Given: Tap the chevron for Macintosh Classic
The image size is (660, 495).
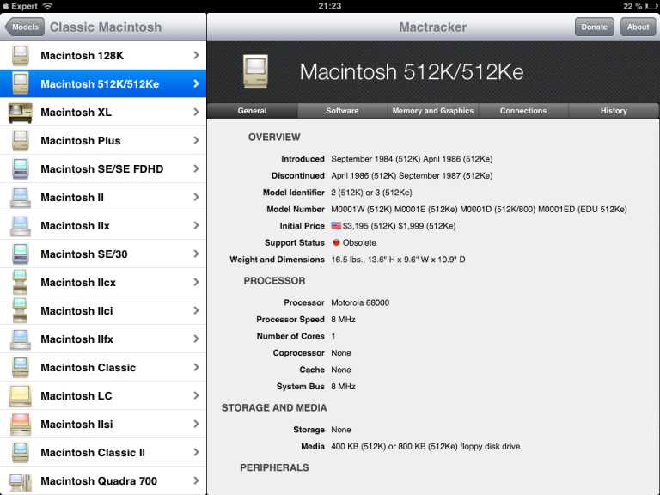Looking at the screenshot, I should [196, 368].
